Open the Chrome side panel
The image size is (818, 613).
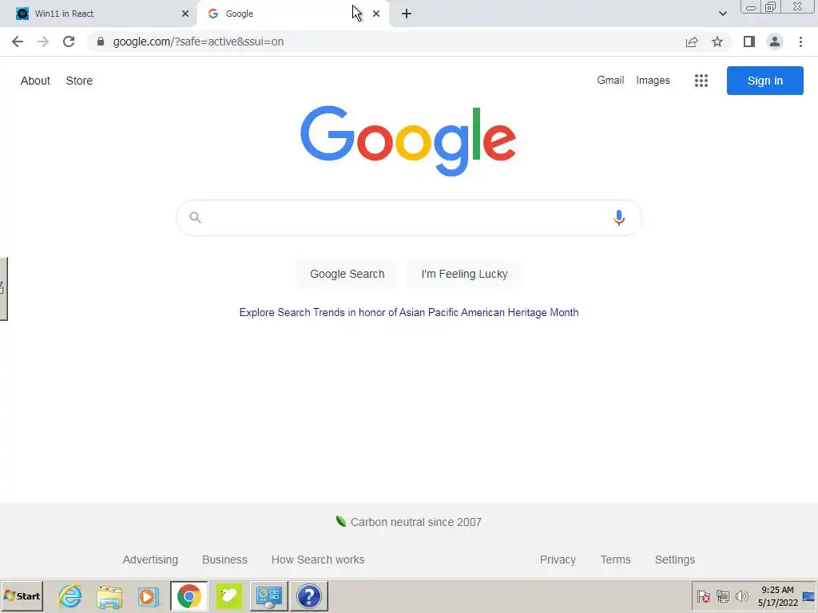749,42
